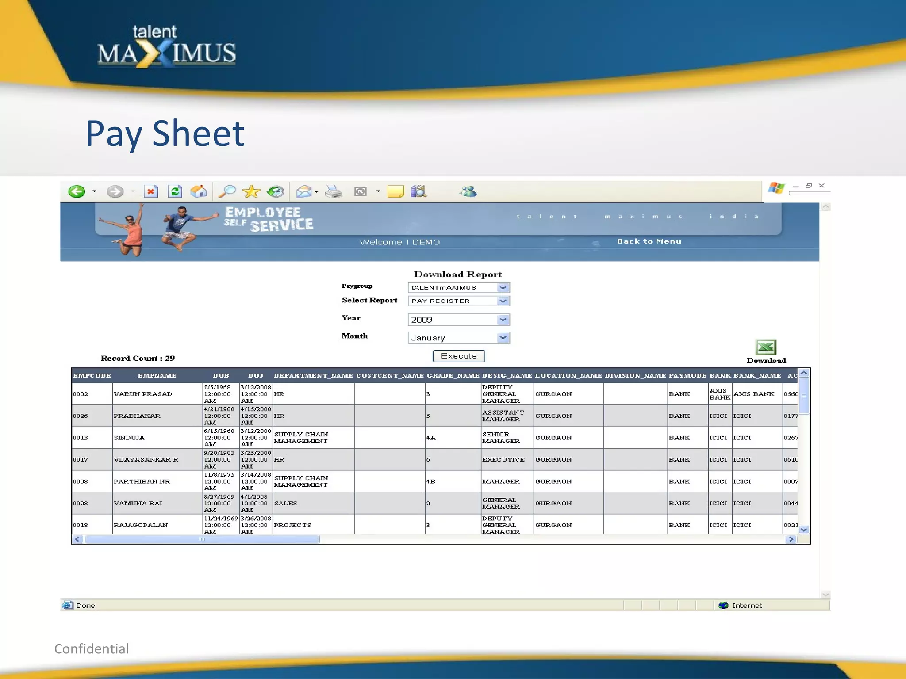Click the page icon beside Done
906x679 pixels.
point(68,605)
